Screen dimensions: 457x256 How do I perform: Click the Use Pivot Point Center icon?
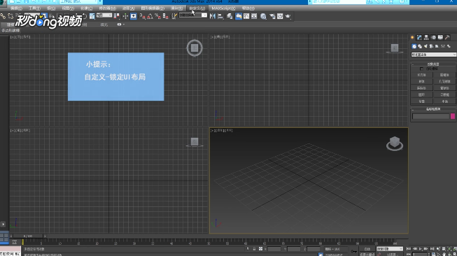[x=117, y=16]
